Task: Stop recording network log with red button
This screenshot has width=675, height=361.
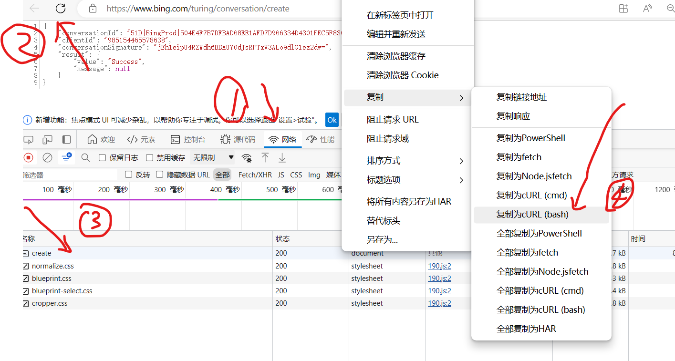Action: tap(29, 157)
